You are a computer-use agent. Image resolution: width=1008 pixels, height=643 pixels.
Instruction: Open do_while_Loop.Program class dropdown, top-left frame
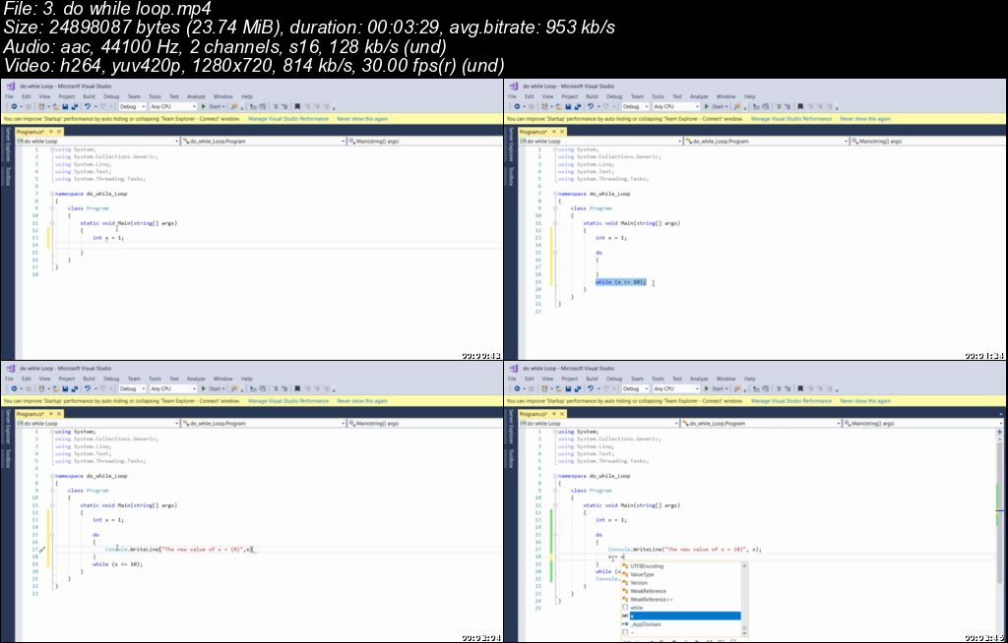(264, 141)
